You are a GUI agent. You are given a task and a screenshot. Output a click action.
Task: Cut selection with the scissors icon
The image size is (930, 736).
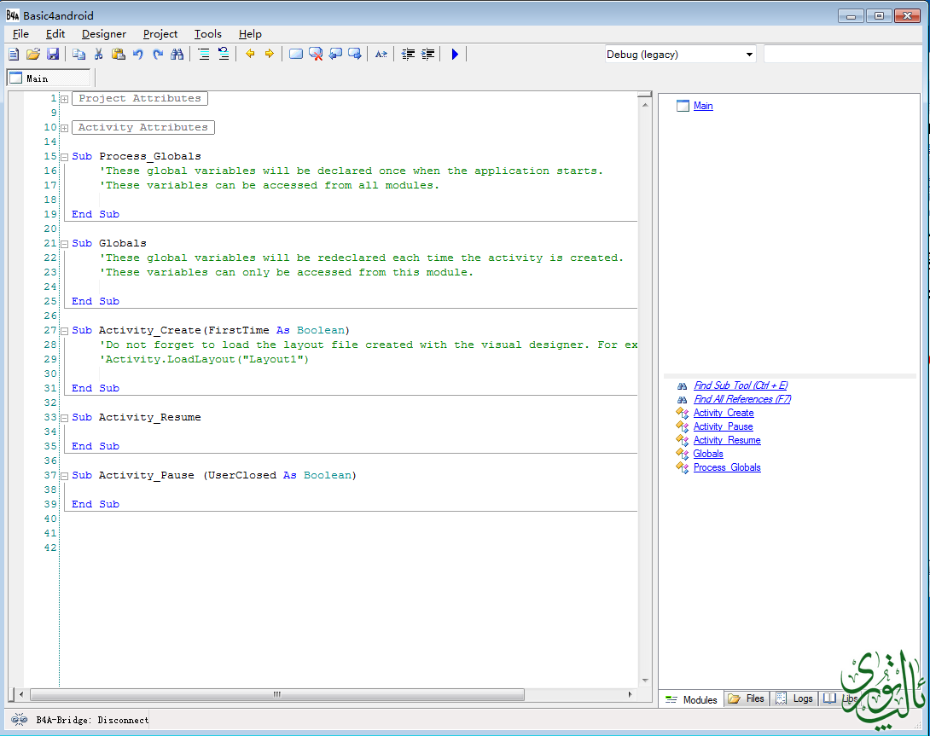[x=98, y=54]
